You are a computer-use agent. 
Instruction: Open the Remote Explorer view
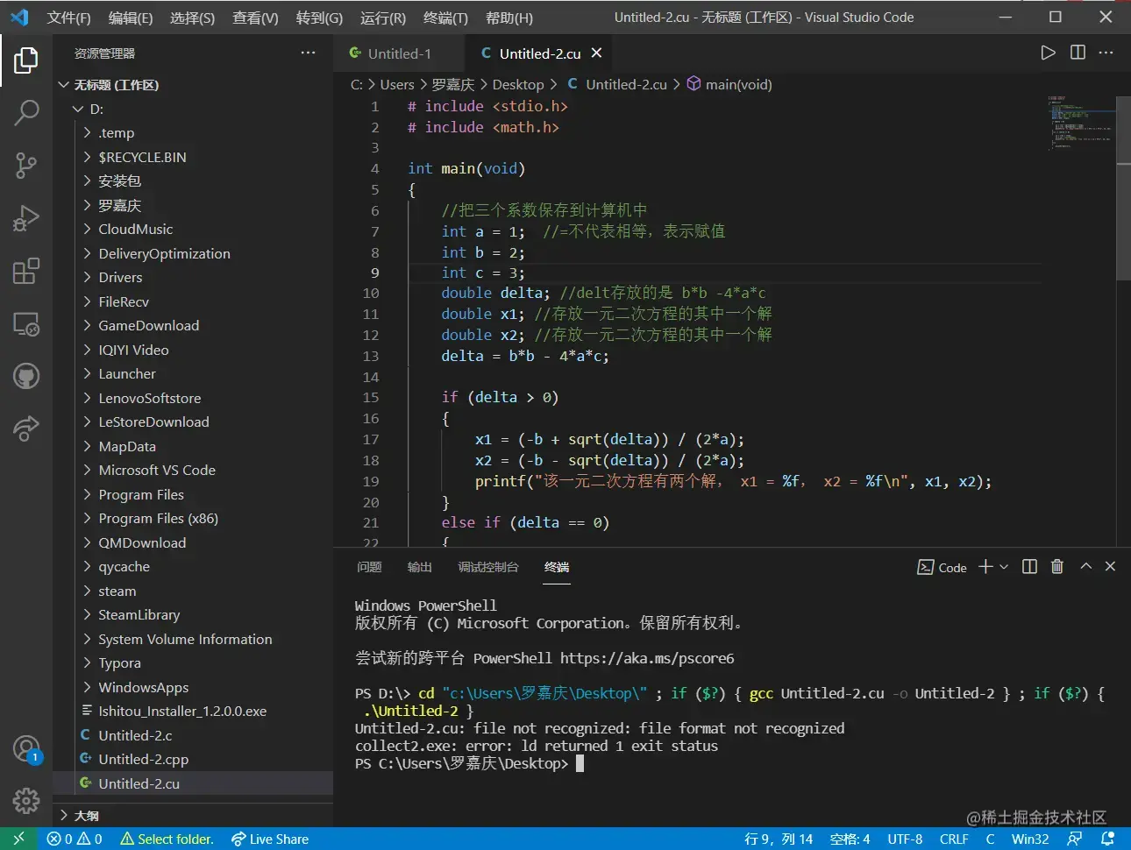[26, 323]
